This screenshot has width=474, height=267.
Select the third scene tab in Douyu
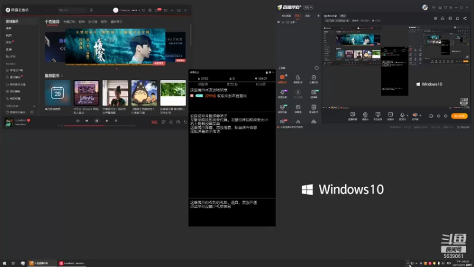(x=308, y=16)
